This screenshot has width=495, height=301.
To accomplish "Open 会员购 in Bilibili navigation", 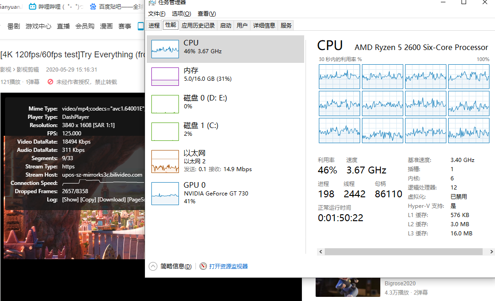I will point(84,26).
